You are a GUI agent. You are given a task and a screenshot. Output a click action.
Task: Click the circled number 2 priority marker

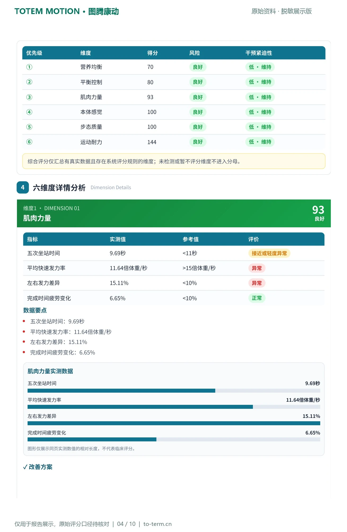[x=29, y=82]
